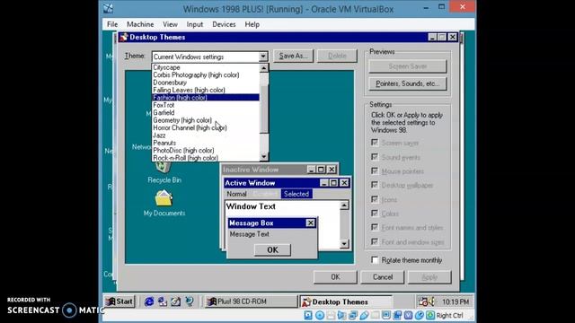Click the dialog's OK button beside Cancel

pos(335,277)
